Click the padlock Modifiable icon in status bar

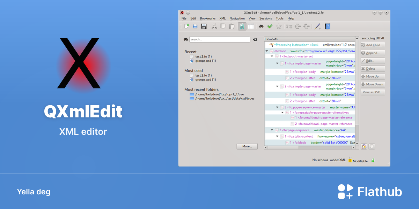coord(350,160)
